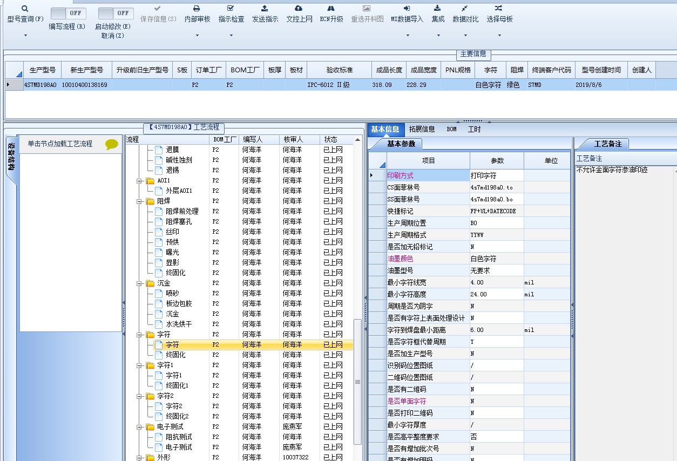Select the 板边包胶 process node

click(179, 303)
